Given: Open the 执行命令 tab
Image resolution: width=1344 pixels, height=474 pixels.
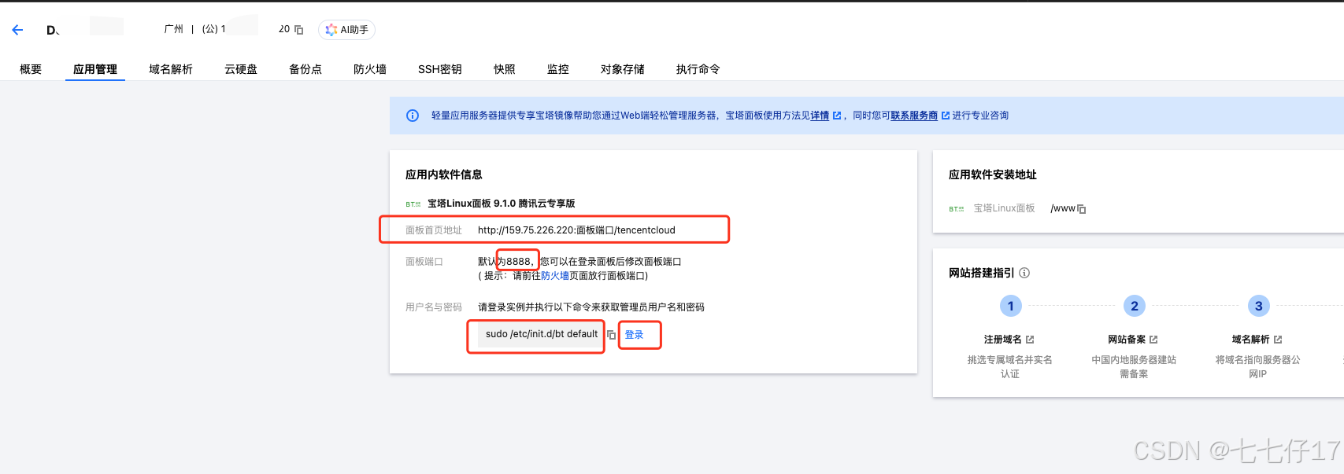Looking at the screenshot, I should (698, 69).
